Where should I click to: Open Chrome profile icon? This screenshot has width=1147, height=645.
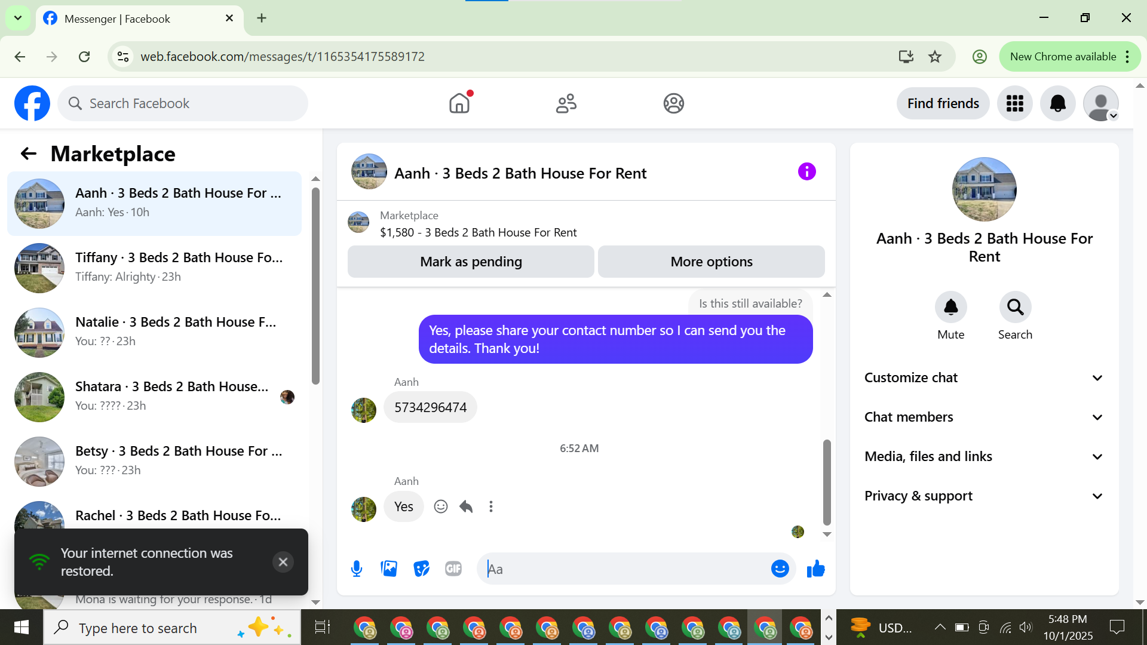[x=979, y=57]
